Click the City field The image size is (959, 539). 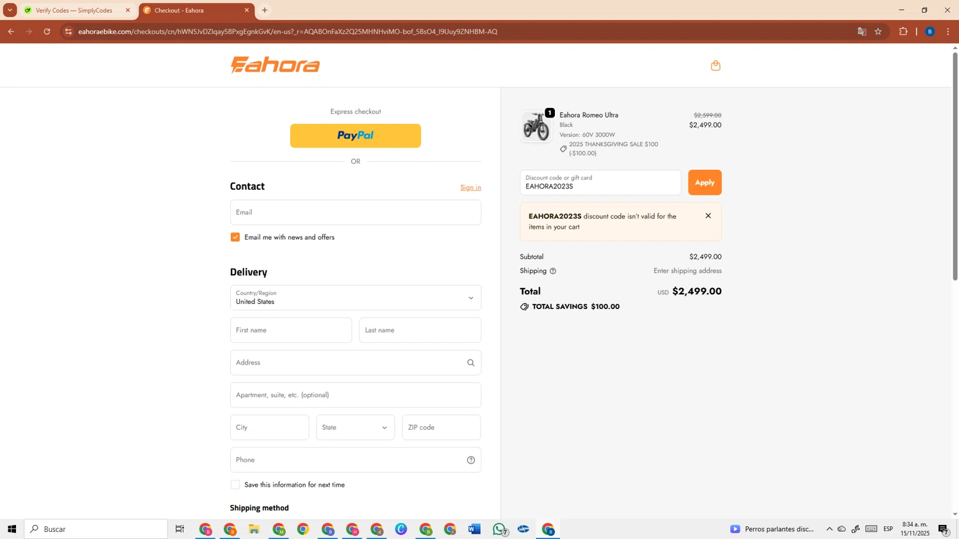click(270, 427)
